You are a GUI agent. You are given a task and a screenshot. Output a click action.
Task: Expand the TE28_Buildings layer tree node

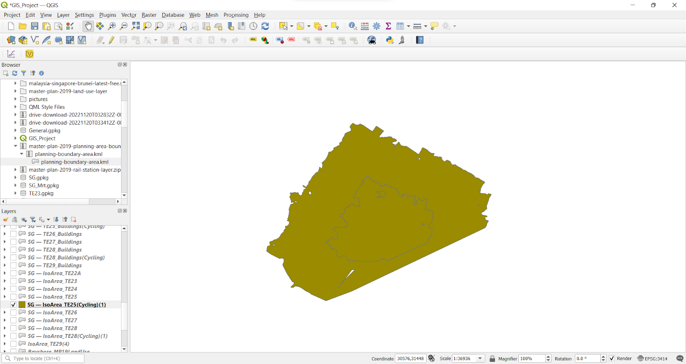point(5,250)
